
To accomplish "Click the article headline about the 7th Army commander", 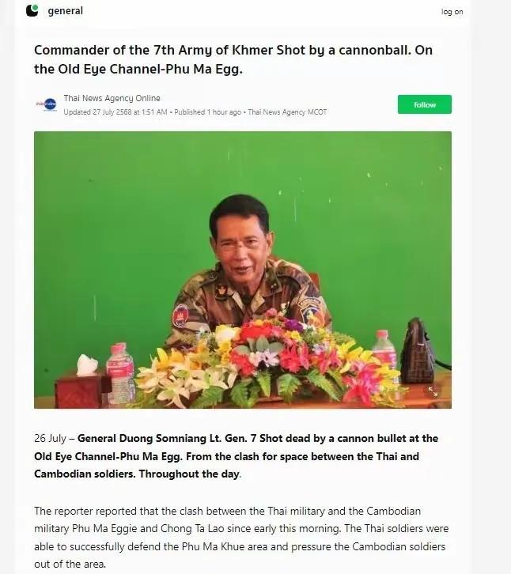I will click(233, 59).
